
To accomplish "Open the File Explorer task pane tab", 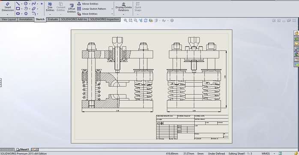I will [296, 44].
